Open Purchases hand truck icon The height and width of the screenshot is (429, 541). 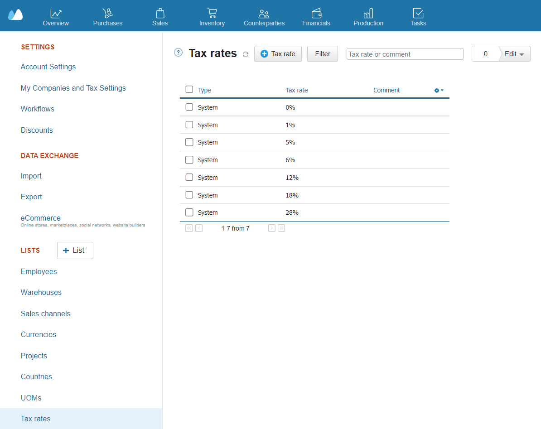[x=107, y=13]
